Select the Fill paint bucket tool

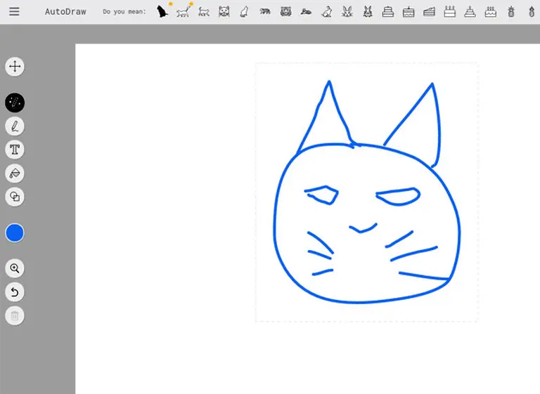coord(15,173)
